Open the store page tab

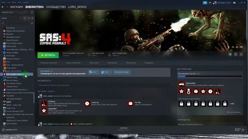point(49,63)
